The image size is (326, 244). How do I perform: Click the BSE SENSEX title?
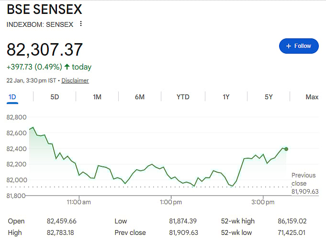pyautogui.click(x=45, y=9)
